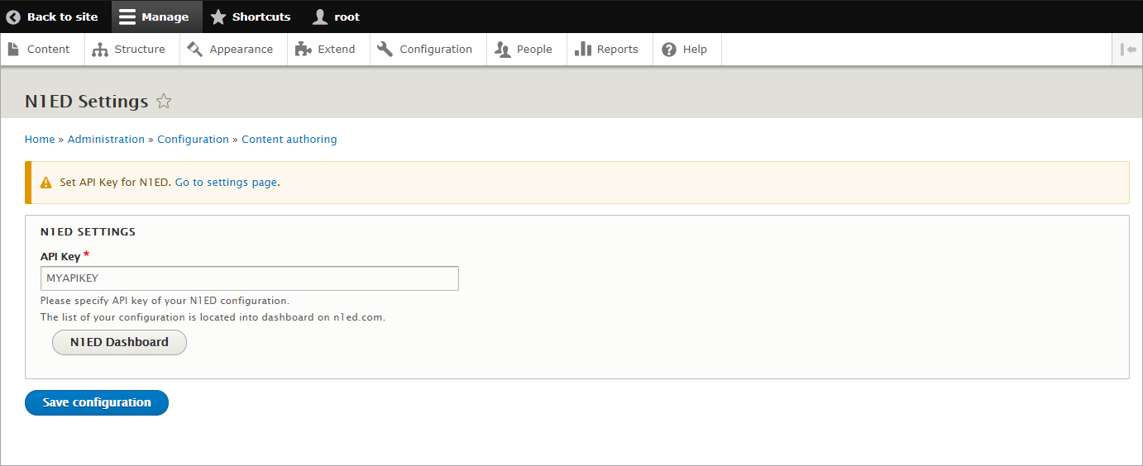This screenshot has height=466, width=1143.
Task: Open the People menu label
Action: [534, 50]
